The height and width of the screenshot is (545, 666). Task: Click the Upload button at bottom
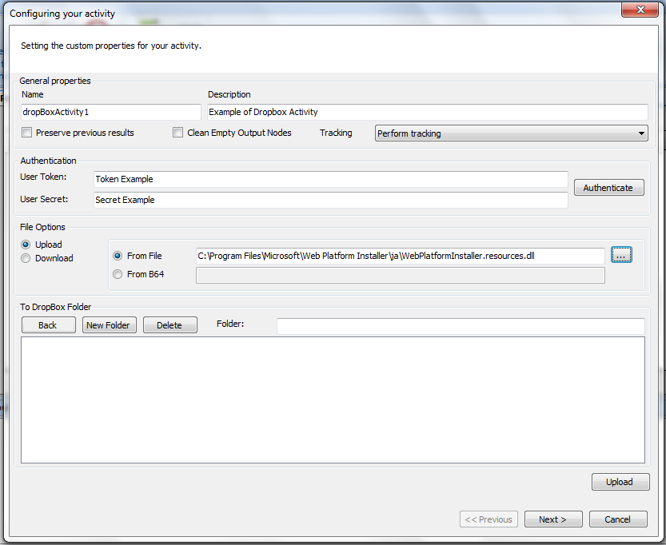pos(620,482)
